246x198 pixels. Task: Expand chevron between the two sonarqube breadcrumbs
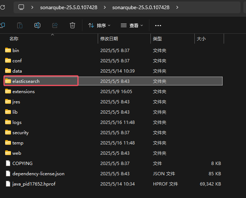pyautogui.click(x=105, y=7)
